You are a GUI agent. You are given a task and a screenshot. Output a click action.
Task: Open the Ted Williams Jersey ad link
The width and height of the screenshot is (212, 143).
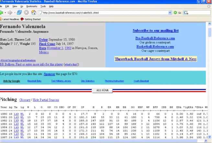[61, 81]
